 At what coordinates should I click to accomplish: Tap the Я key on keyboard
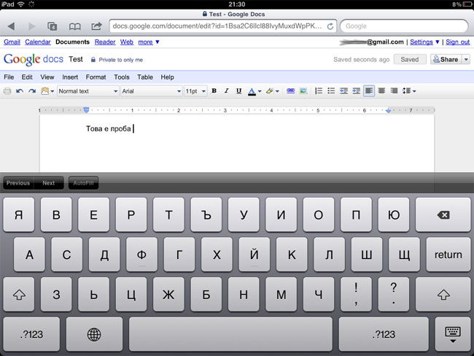tap(19, 215)
